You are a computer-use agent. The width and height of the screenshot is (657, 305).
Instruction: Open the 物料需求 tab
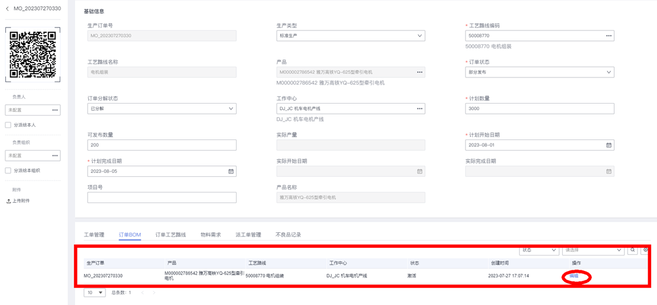click(211, 235)
